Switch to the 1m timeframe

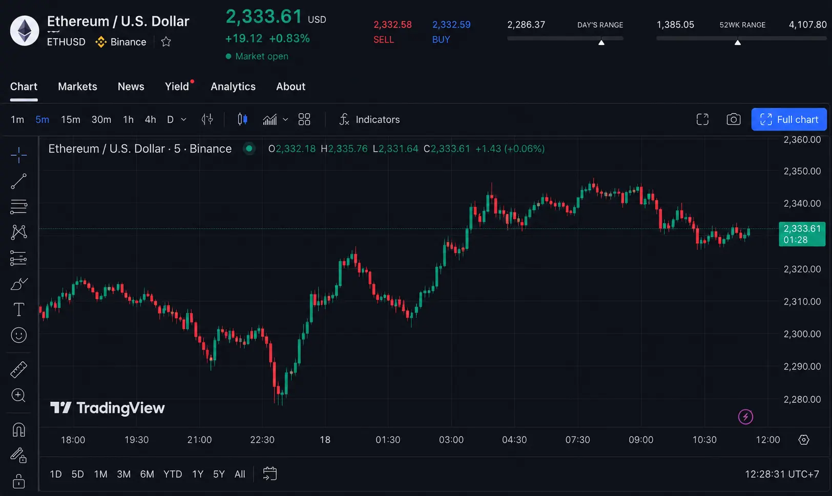coord(17,119)
